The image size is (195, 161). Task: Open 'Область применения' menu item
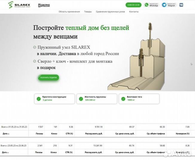69,12
